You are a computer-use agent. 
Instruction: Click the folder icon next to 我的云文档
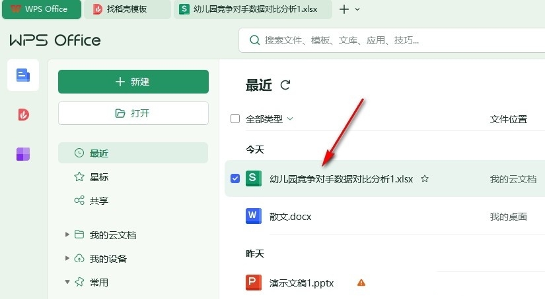(x=79, y=234)
